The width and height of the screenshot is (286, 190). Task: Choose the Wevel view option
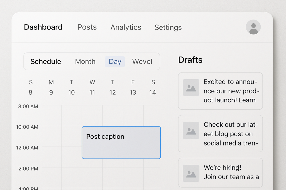pyautogui.click(x=142, y=61)
